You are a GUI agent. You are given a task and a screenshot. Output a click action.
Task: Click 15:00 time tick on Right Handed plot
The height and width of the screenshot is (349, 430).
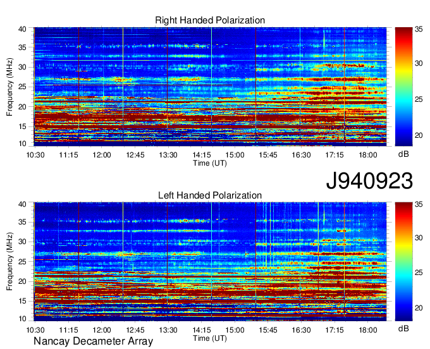point(235,155)
